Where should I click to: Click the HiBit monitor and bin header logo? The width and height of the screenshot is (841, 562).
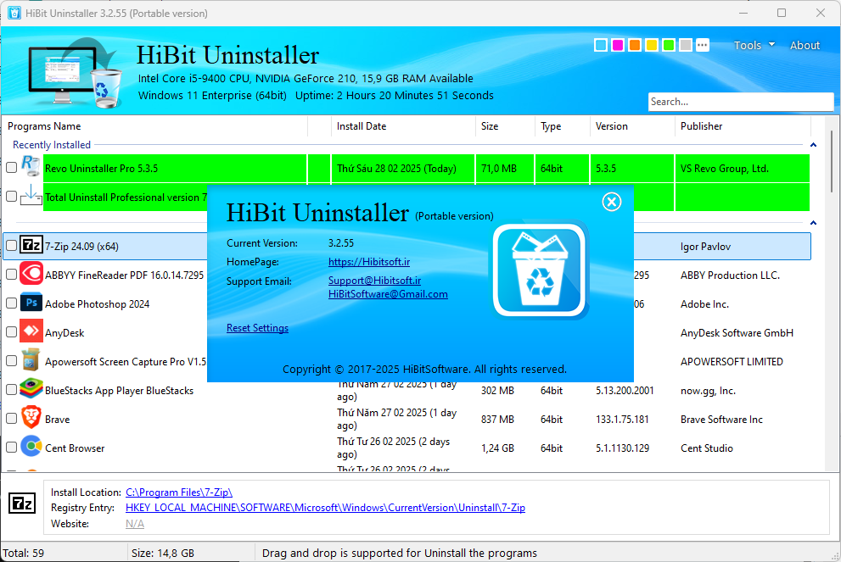tap(75, 72)
